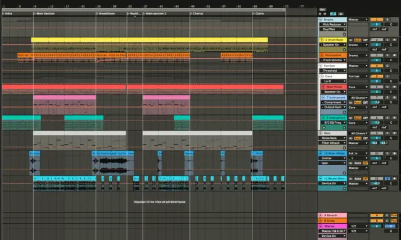This screenshot has height=240, width=401.
Task: Open Dry/Wet automation parameter dropdown
Action: pyautogui.click(x=333, y=29)
